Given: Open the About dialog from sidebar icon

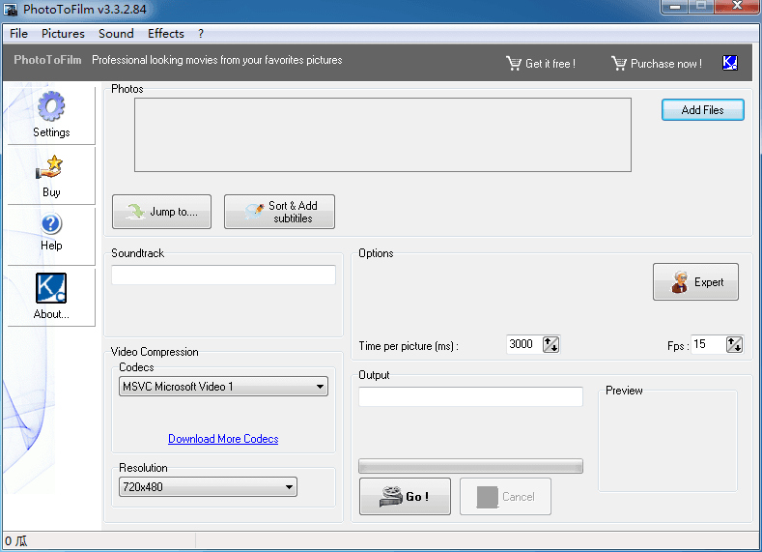Looking at the screenshot, I should click(51, 288).
